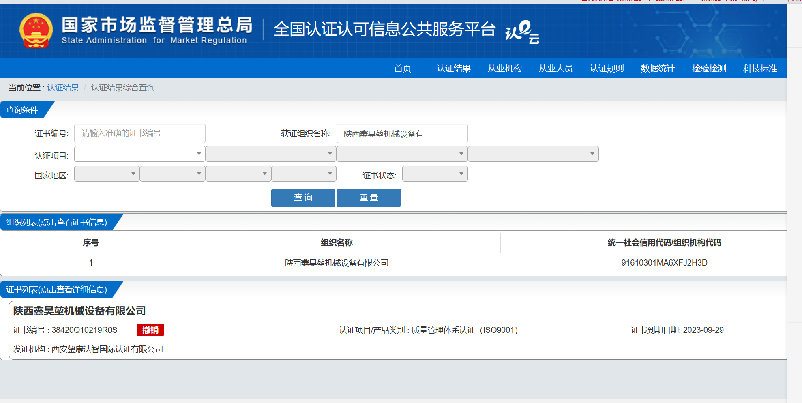The image size is (802, 403).
Task: Expand the 证书状态 dropdown
Action: (435, 174)
